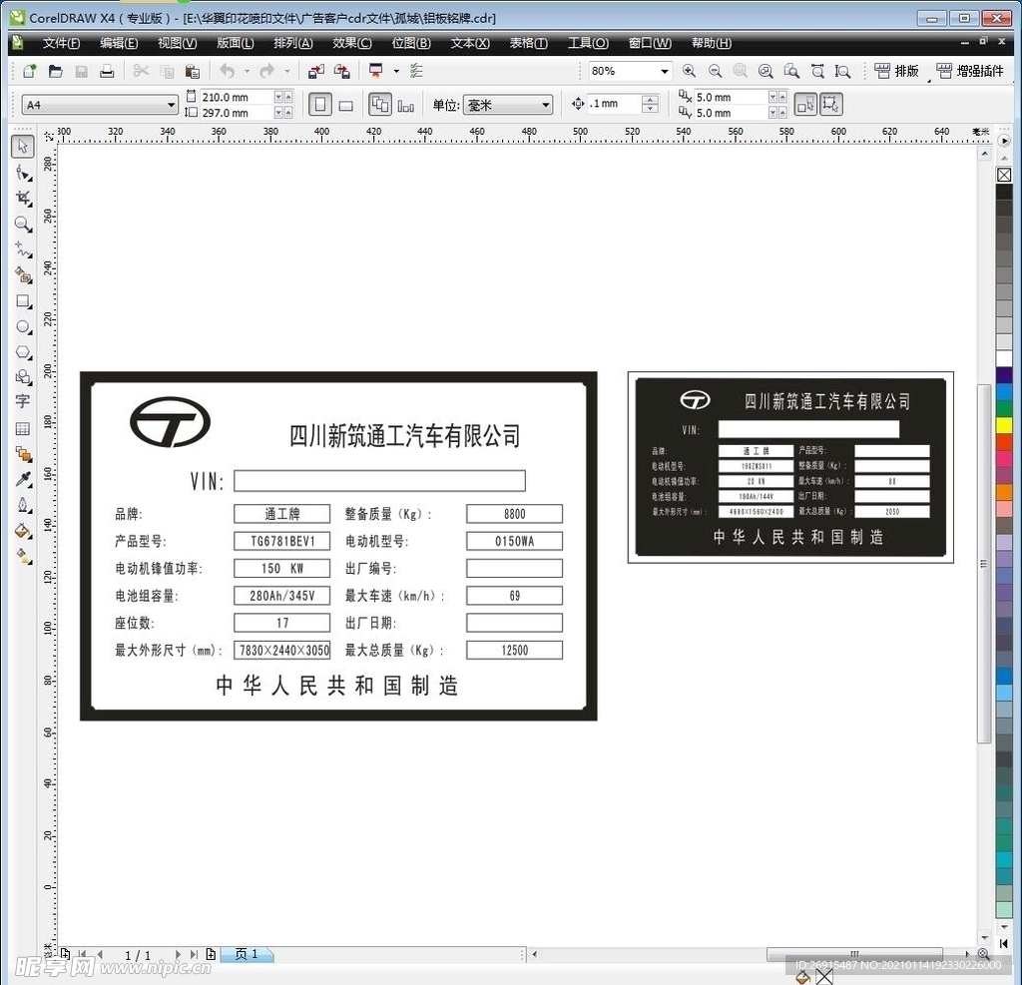Image resolution: width=1022 pixels, height=985 pixels.
Task: Select the Ellipse tool
Action: (23, 326)
